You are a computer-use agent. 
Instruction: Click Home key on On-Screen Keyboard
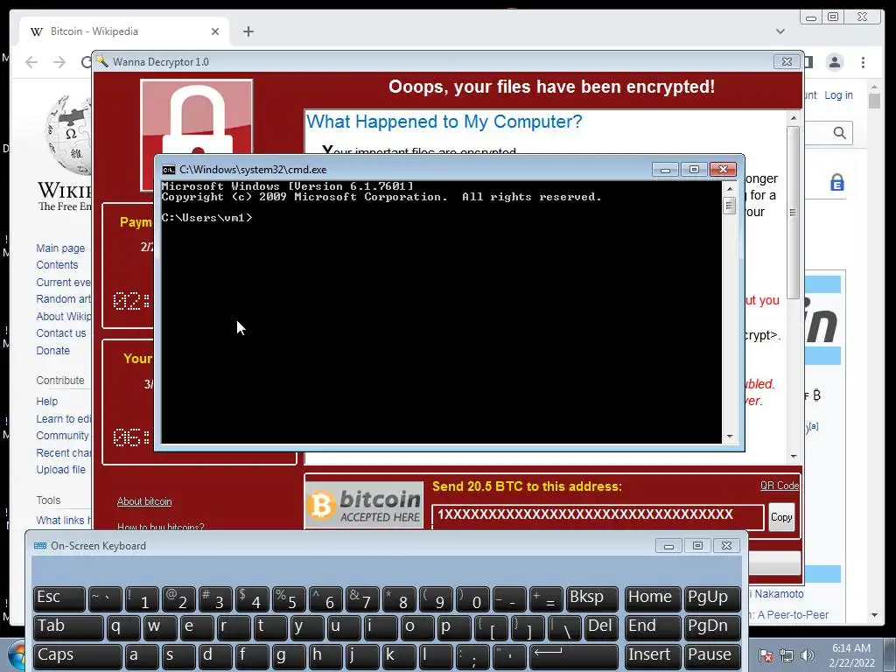tap(653, 598)
